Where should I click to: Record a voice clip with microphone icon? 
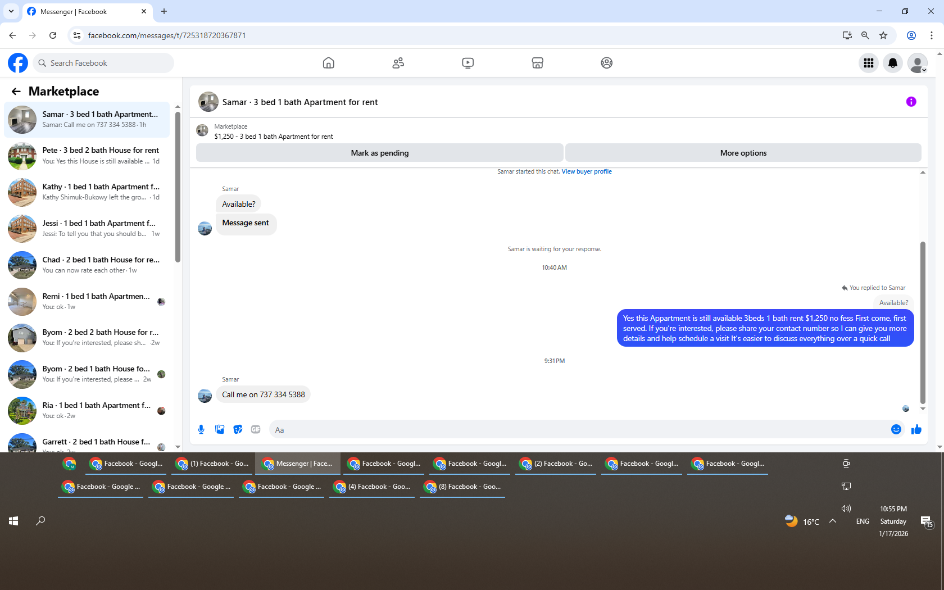coord(201,430)
